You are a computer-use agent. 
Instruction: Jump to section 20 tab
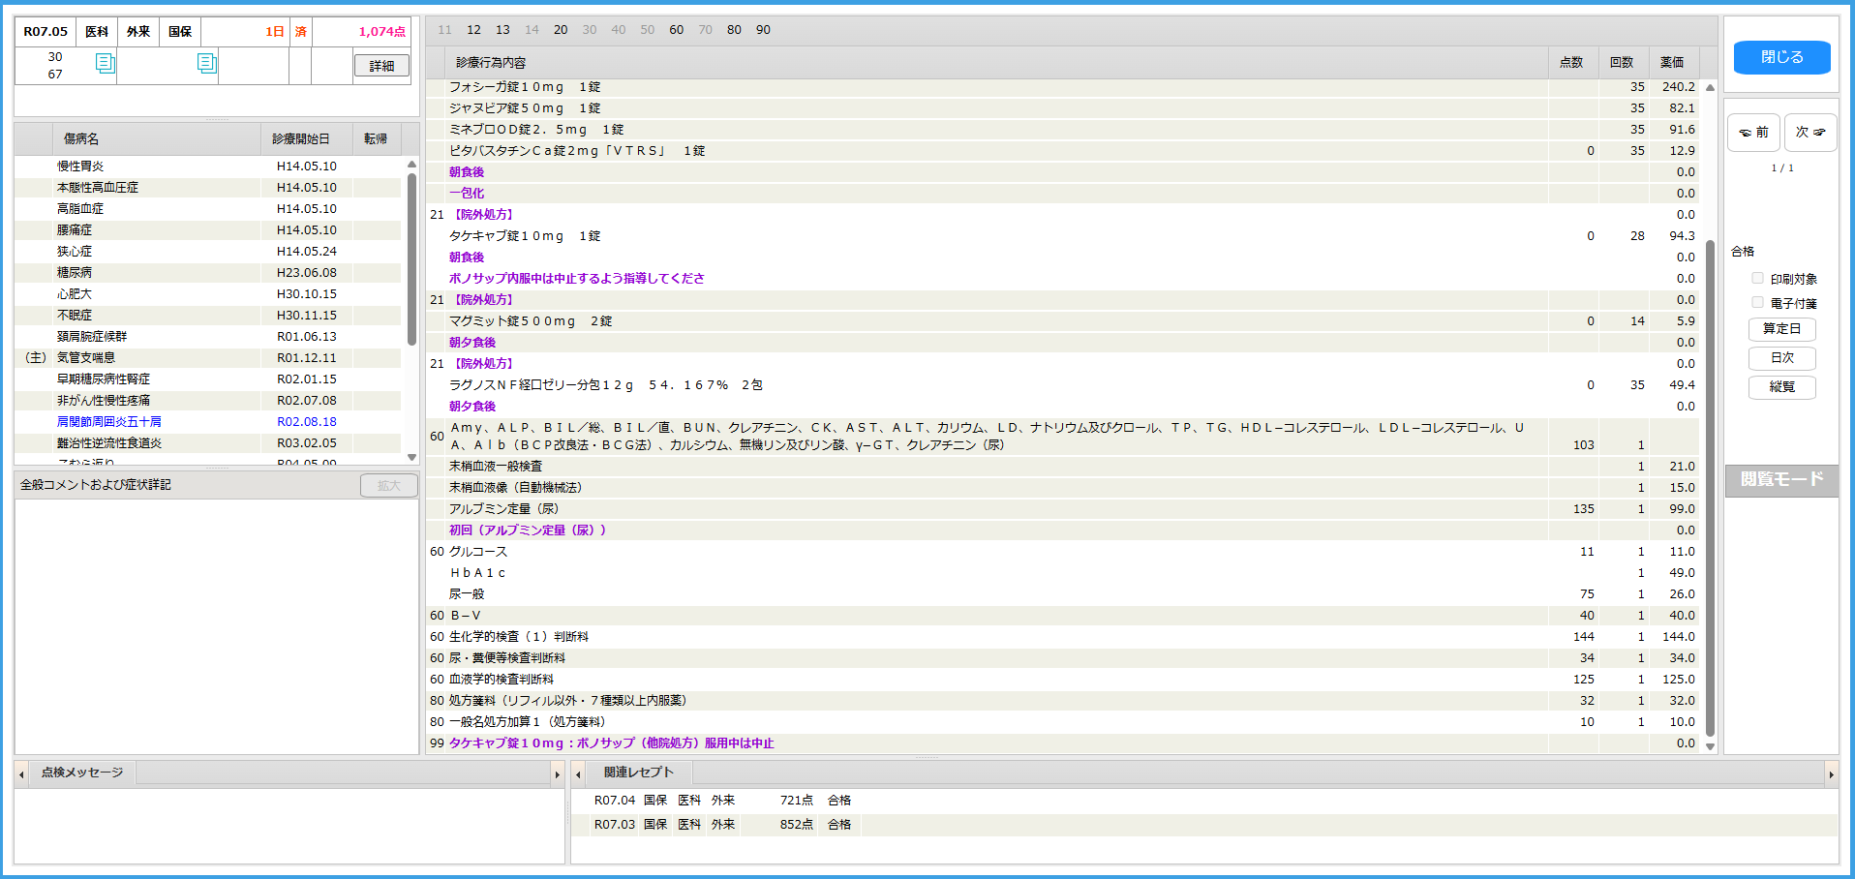[561, 30]
